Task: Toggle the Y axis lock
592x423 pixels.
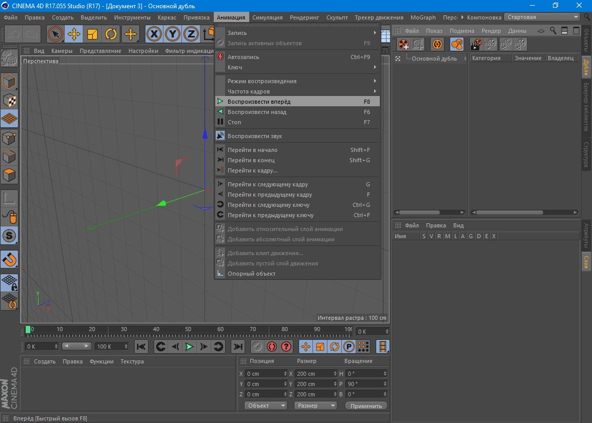Action: [x=173, y=34]
